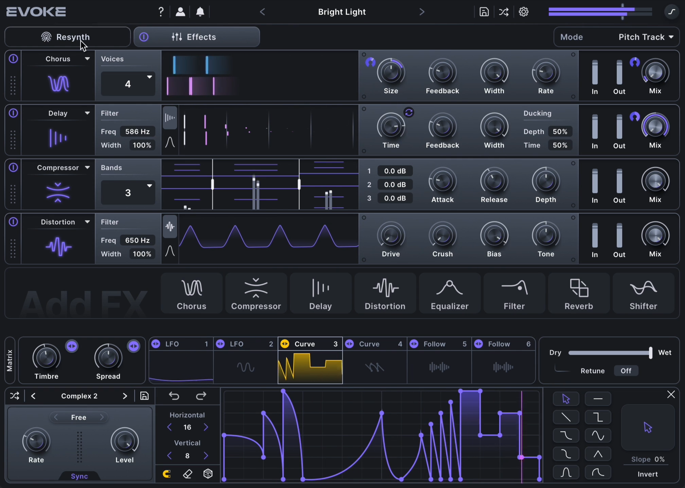Add an Equalizer from the Add FX row
This screenshot has width=685, height=488.
[x=449, y=293]
